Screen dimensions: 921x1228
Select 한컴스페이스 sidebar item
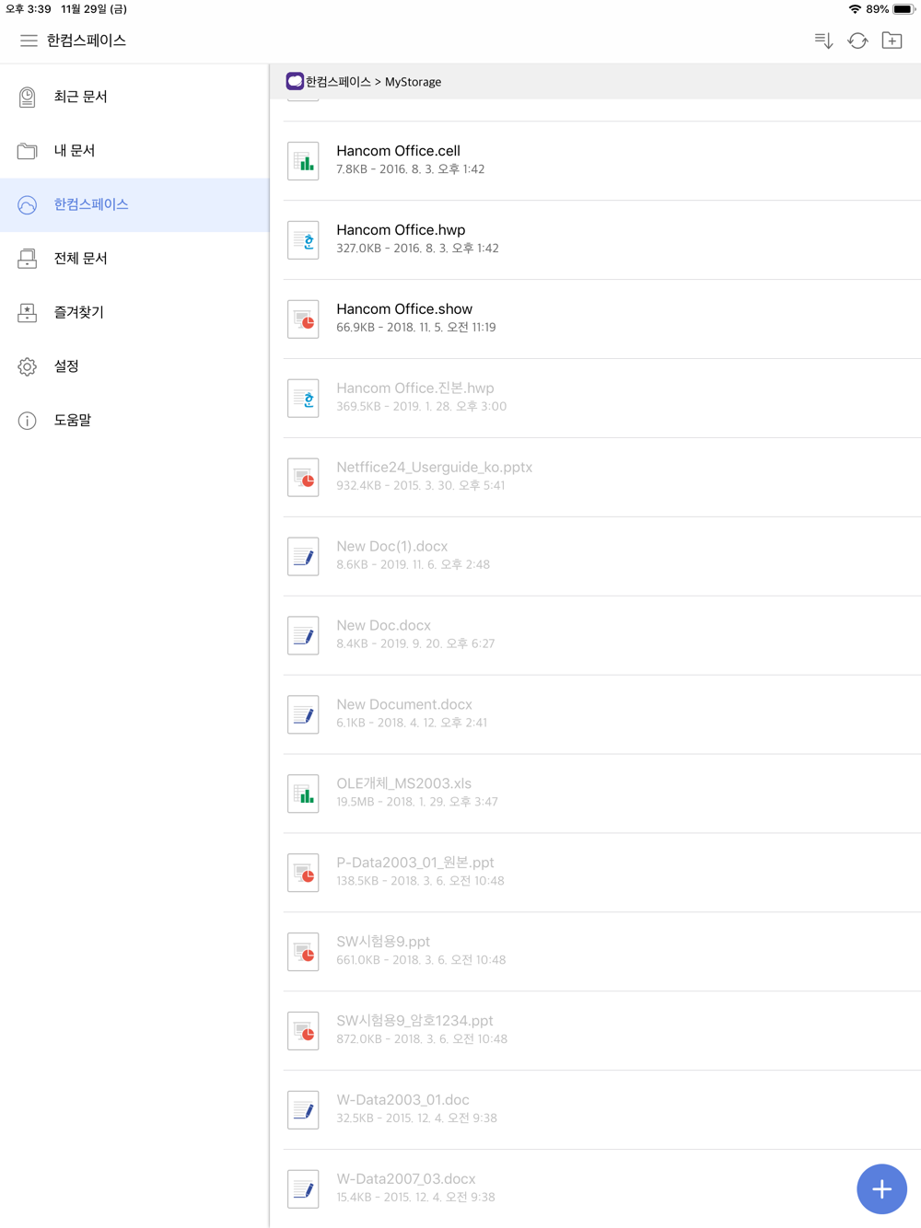134,204
